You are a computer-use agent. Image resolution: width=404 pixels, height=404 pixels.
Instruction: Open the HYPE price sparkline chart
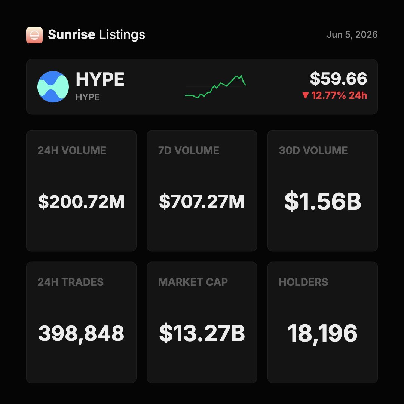click(215, 87)
